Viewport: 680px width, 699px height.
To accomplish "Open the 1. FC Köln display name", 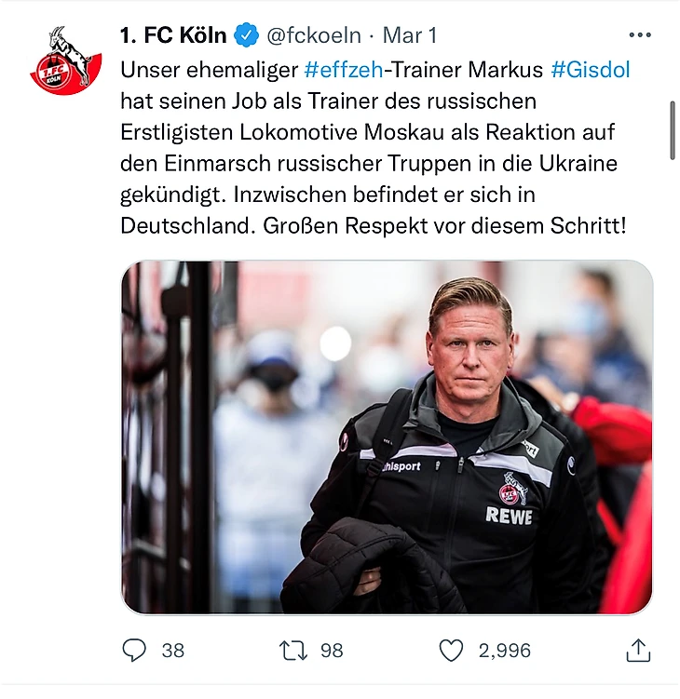I will pos(173,36).
